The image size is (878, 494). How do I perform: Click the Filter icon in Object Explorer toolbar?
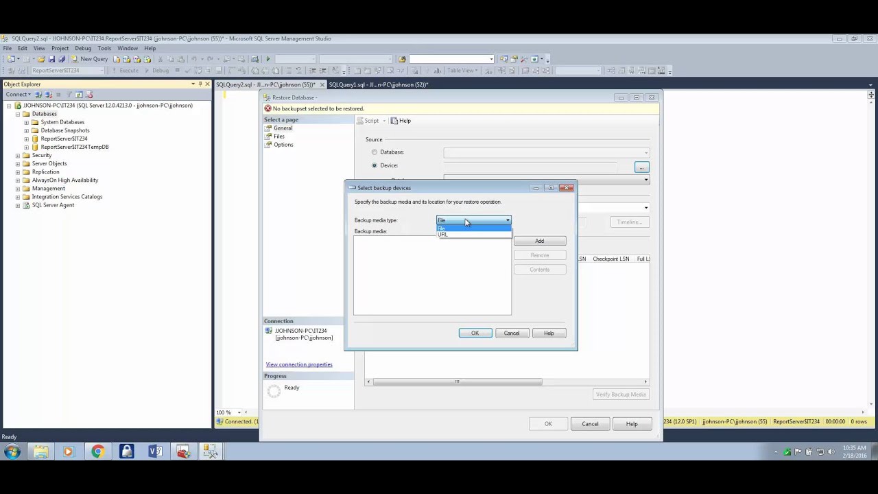(69, 95)
